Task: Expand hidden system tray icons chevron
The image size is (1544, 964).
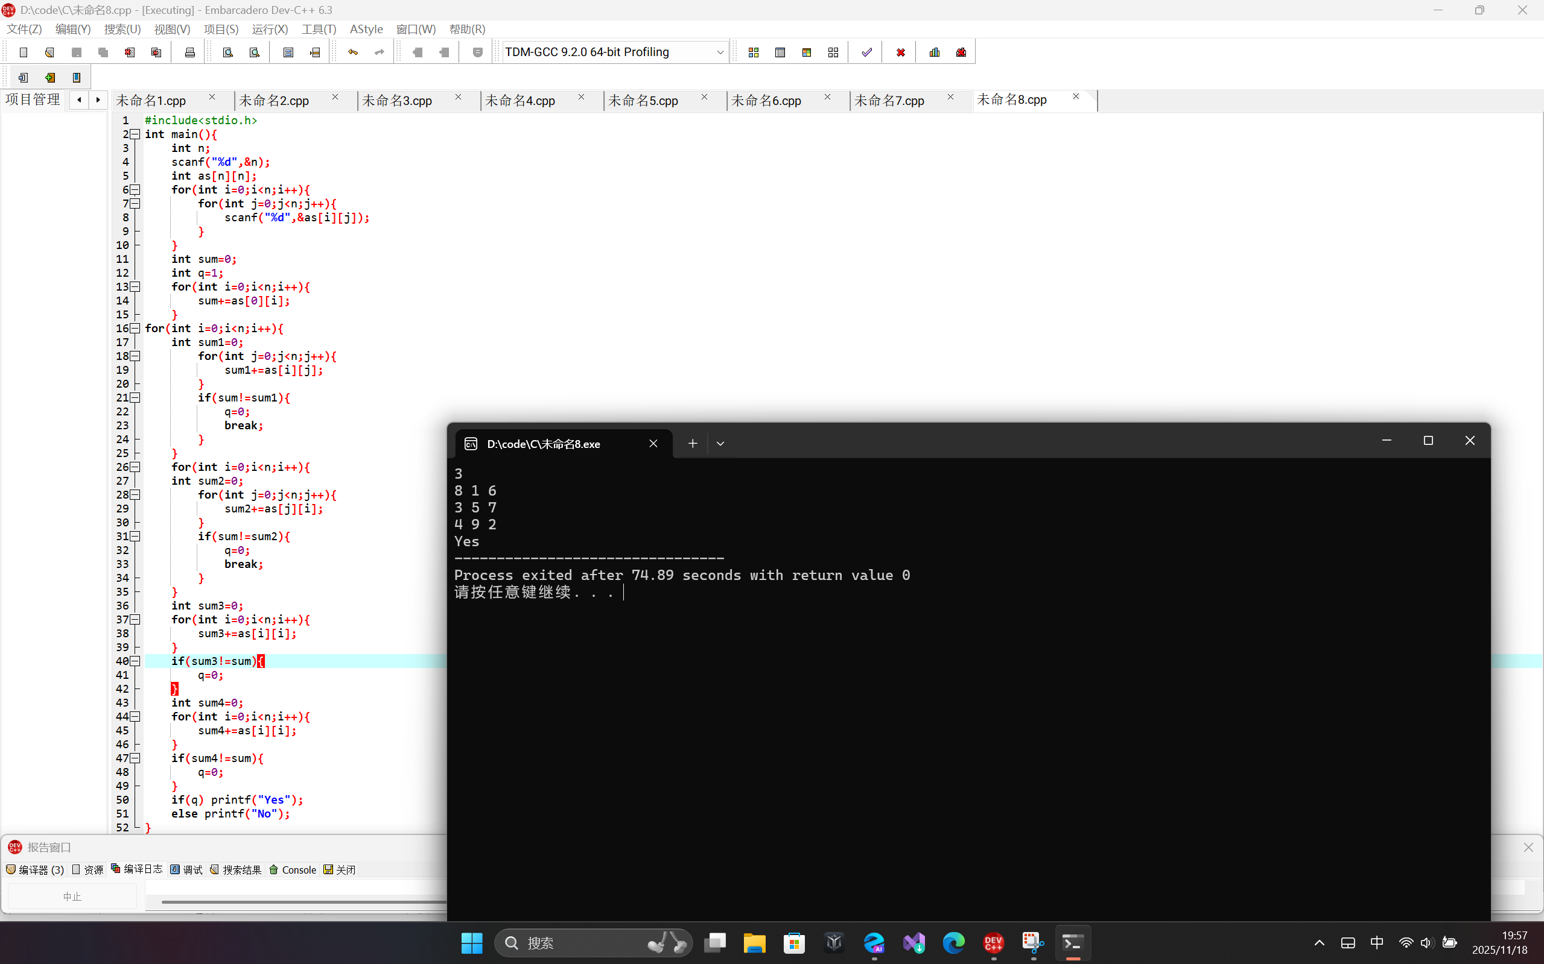Action: (x=1320, y=942)
